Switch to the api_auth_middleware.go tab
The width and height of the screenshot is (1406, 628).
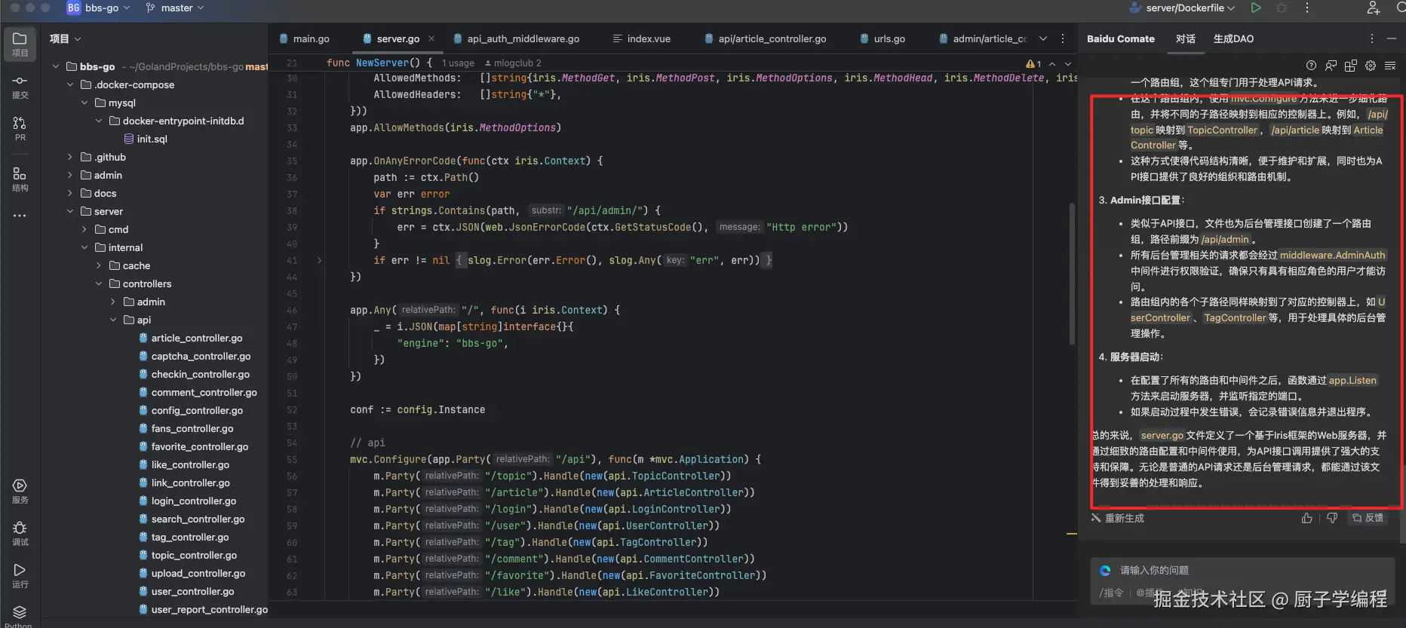(x=517, y=38)
